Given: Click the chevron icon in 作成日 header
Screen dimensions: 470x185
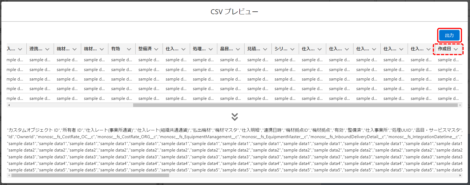Looking at the screenshot, I should pyautogui.click(x=456, y=49).
